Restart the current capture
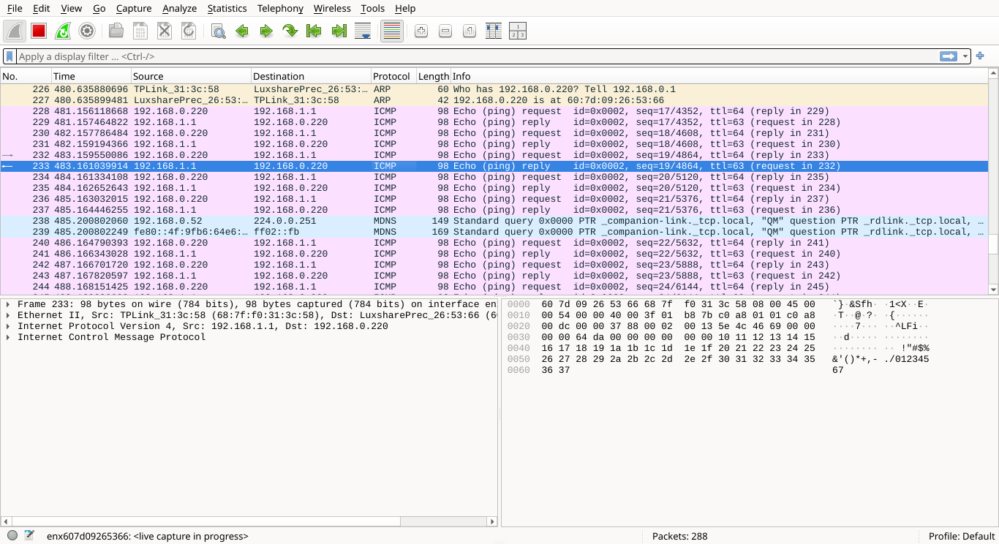Image resolution: width=999 pixels, height=544 pixels. coord(63,31)
